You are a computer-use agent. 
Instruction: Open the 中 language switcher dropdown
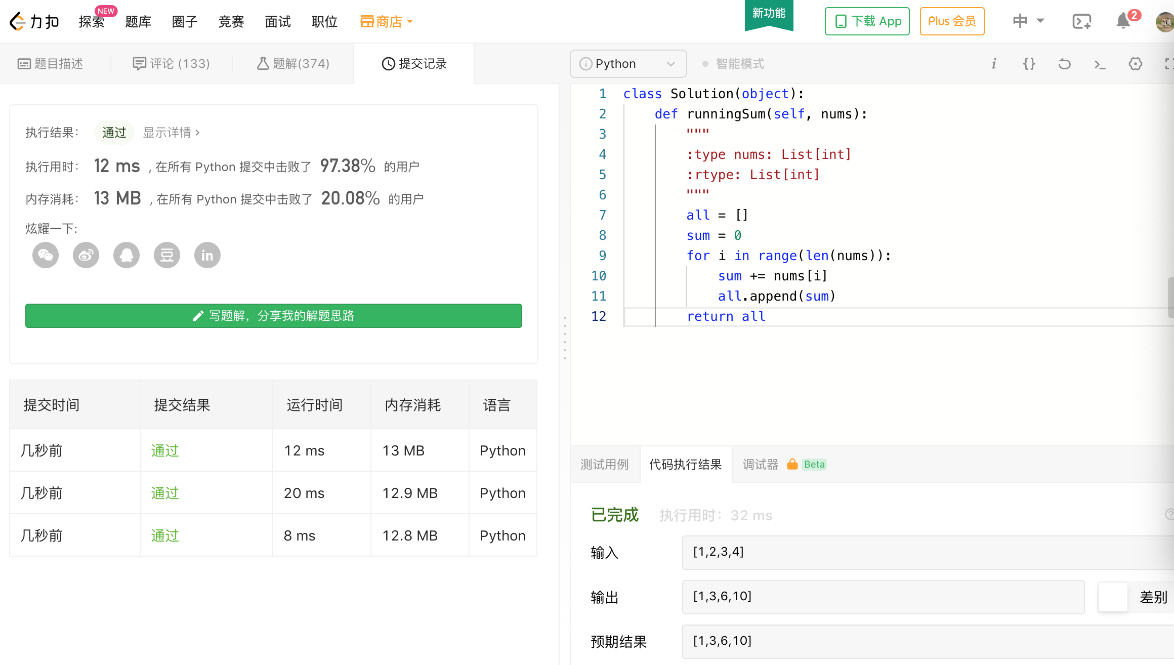click(1028, 21)
